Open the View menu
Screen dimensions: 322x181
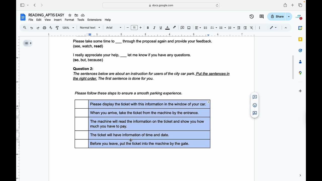[48, 20]
